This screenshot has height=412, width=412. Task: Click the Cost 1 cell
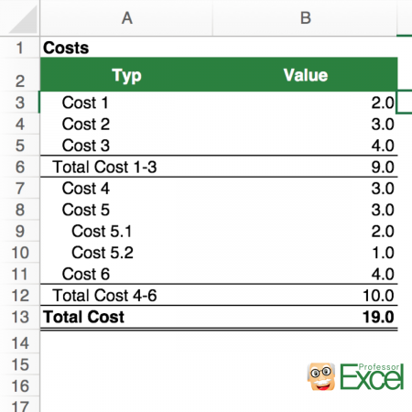126,103
